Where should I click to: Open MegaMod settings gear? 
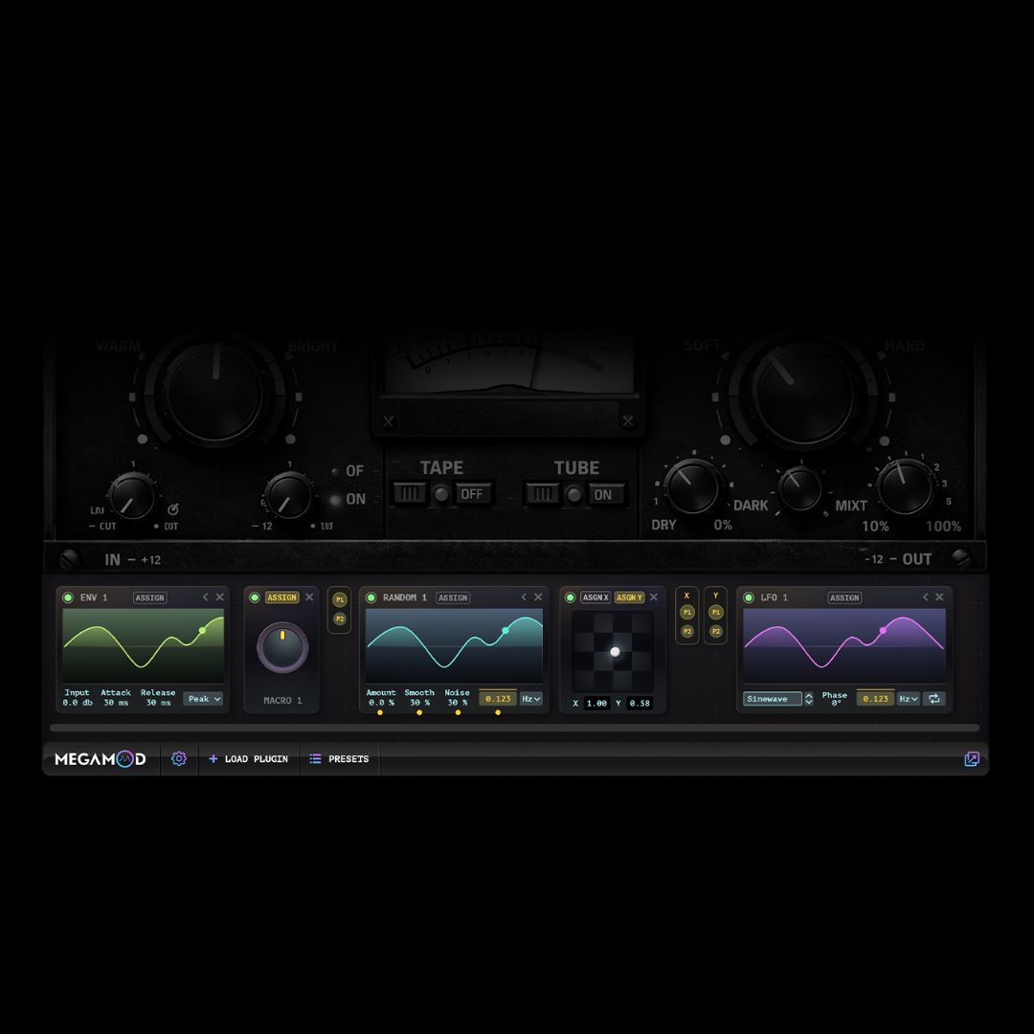(179, 758)
